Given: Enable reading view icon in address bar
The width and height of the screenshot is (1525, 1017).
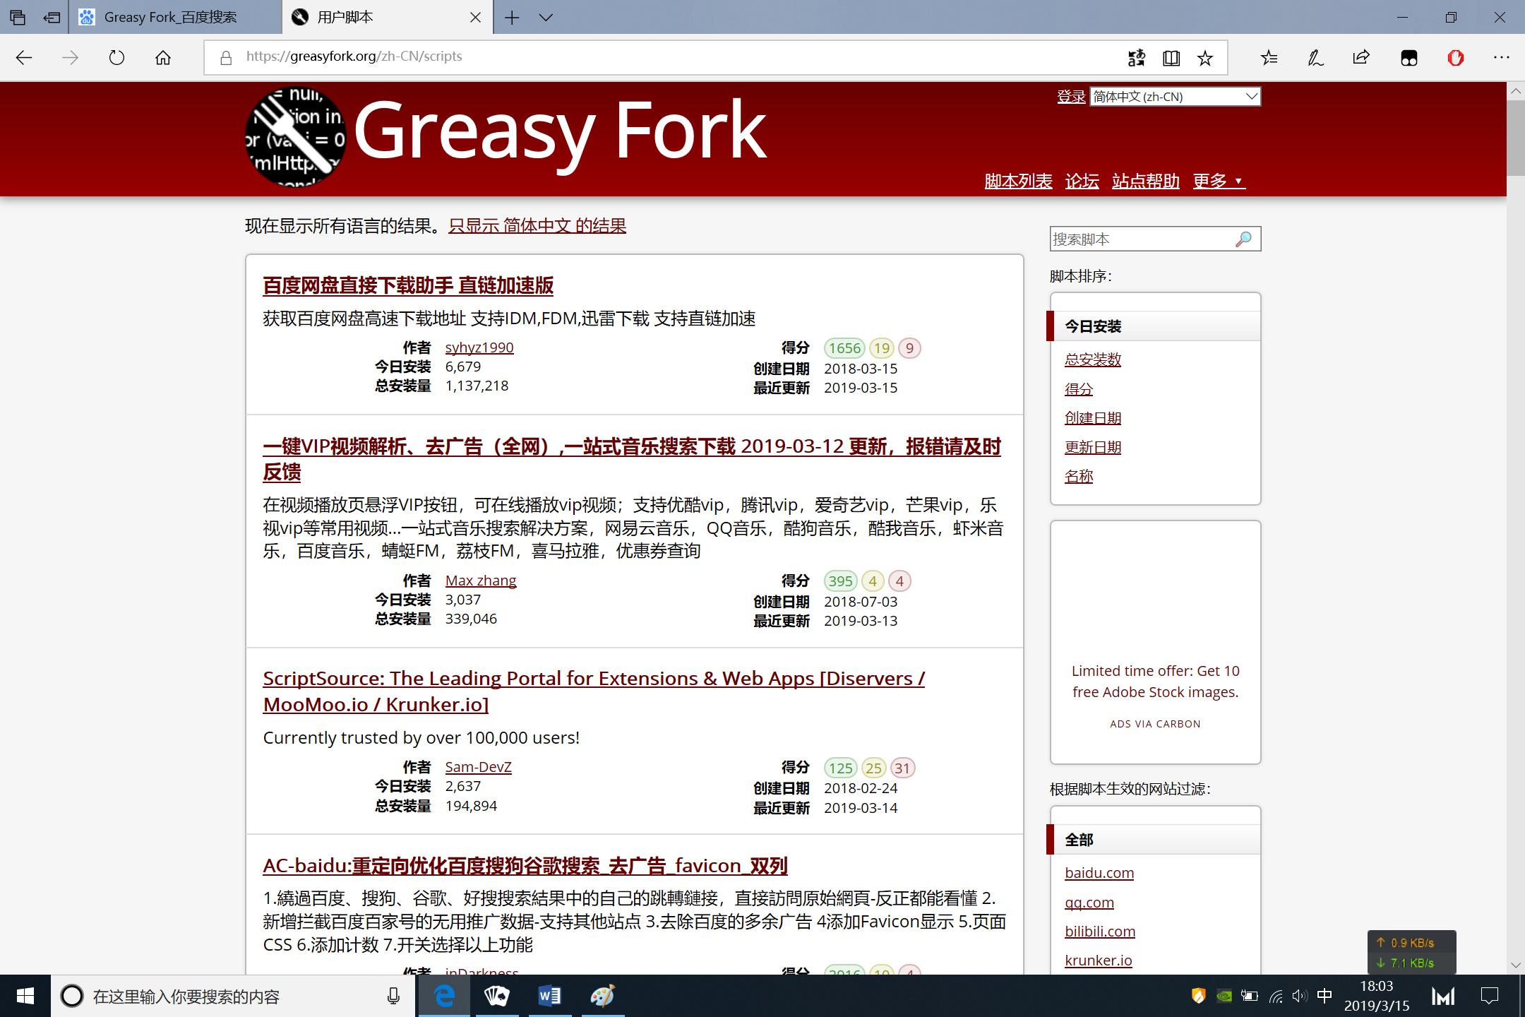Looking at the screenshot, I should [1171, 58].
